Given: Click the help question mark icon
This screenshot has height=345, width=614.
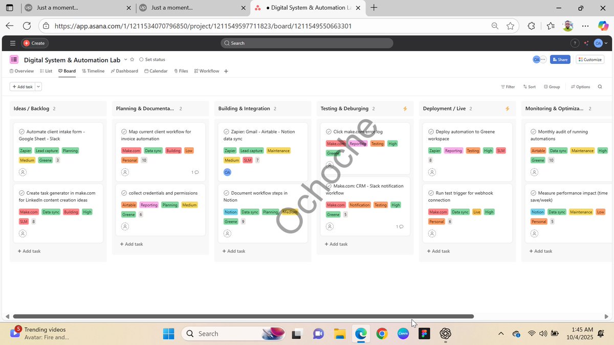Looking at the screenshot, I should [575, 43].
